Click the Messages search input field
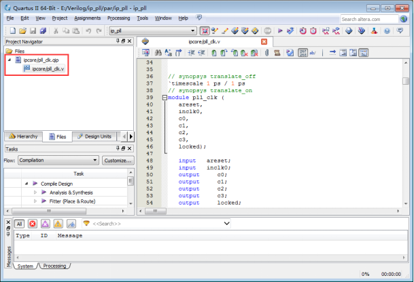The height and width of the screenshot is (282, 414). click(157, 224)
